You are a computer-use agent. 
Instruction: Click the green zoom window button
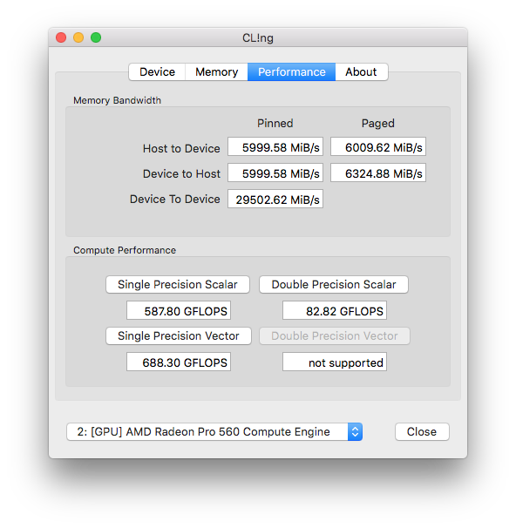pyautogui.click(x=96, y=37)
